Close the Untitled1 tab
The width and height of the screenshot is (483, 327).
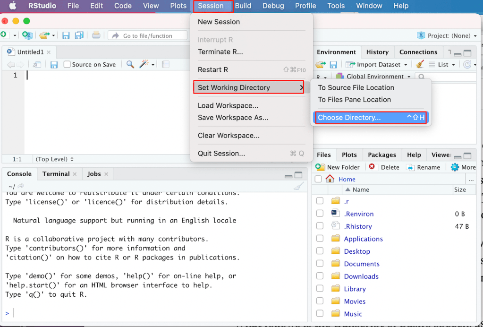tap(49, 52)
